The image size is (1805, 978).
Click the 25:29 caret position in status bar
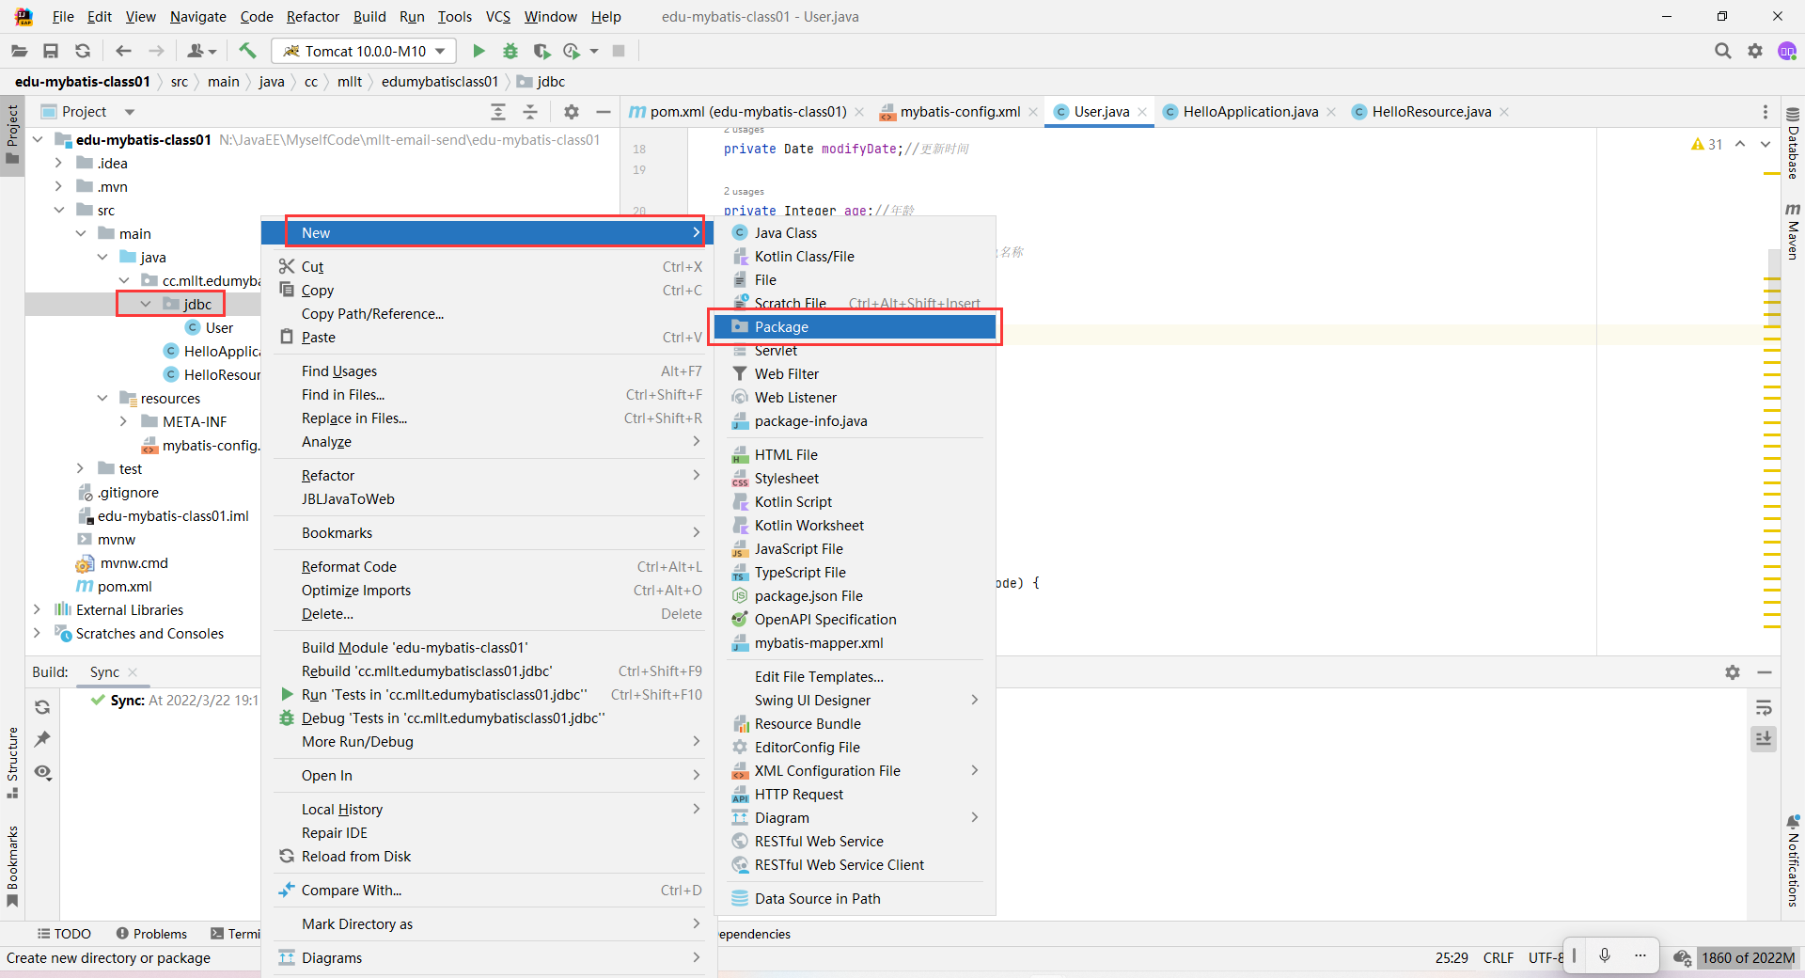[x=1452, y=957]
